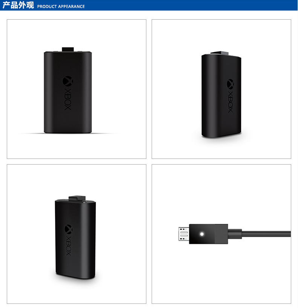Click the XBOX wordmark on front-view battery
The image size is (298, 308).
pyautogui.click(x=68, y=99)
